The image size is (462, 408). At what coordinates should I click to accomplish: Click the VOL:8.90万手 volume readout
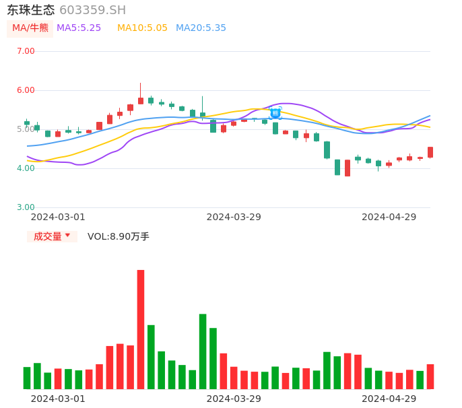tap(119, 236)
